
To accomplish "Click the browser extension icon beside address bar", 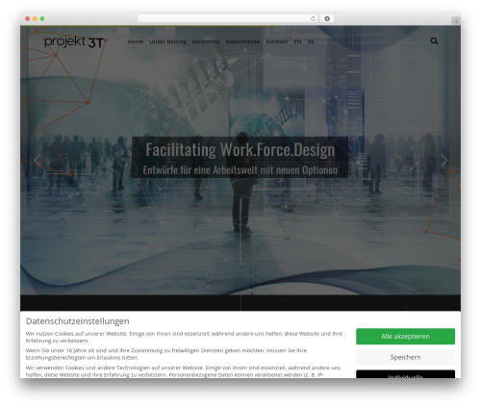I will pyautogui.click(x=327, y=18).
